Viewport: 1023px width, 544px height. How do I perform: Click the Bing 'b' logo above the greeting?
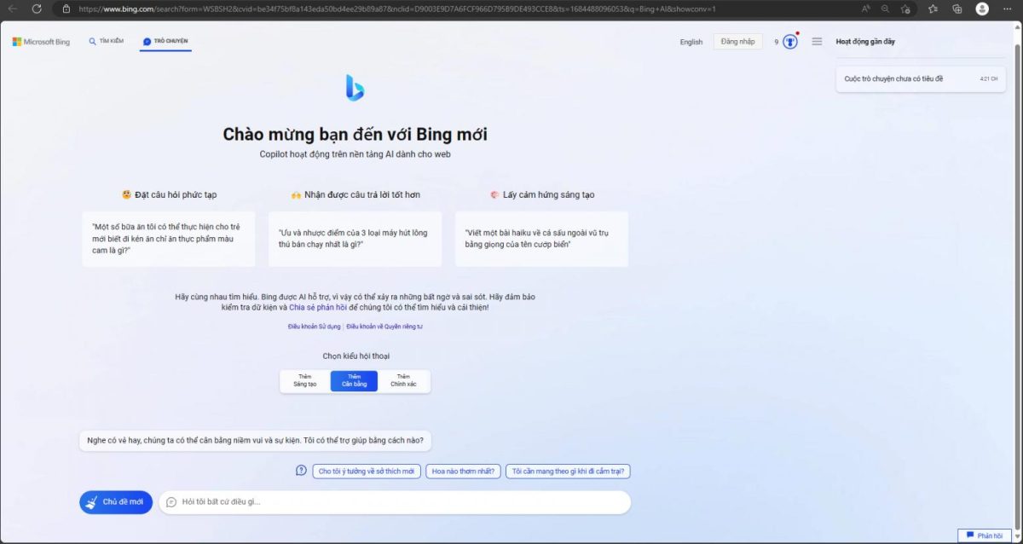[355, 87]
